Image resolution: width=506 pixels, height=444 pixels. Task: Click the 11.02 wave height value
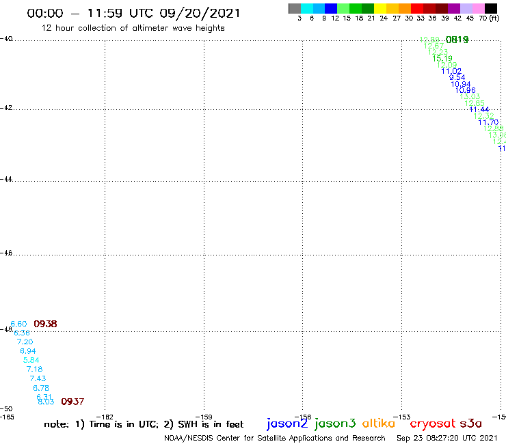coord(451,71)
